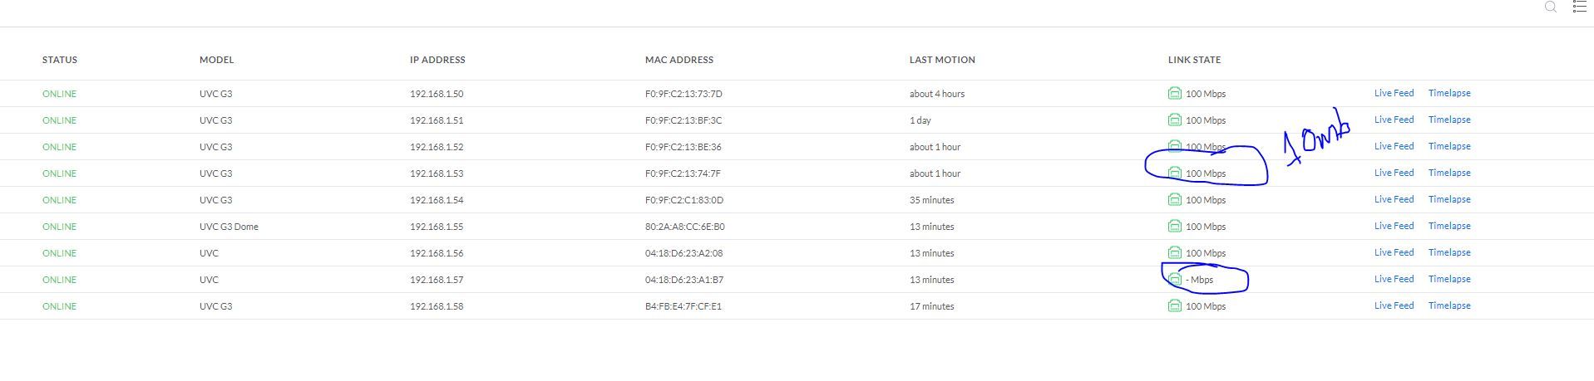The image size is (1594, 381).
Task: Click the LAST MOTION column header
Action: point(942,60)
